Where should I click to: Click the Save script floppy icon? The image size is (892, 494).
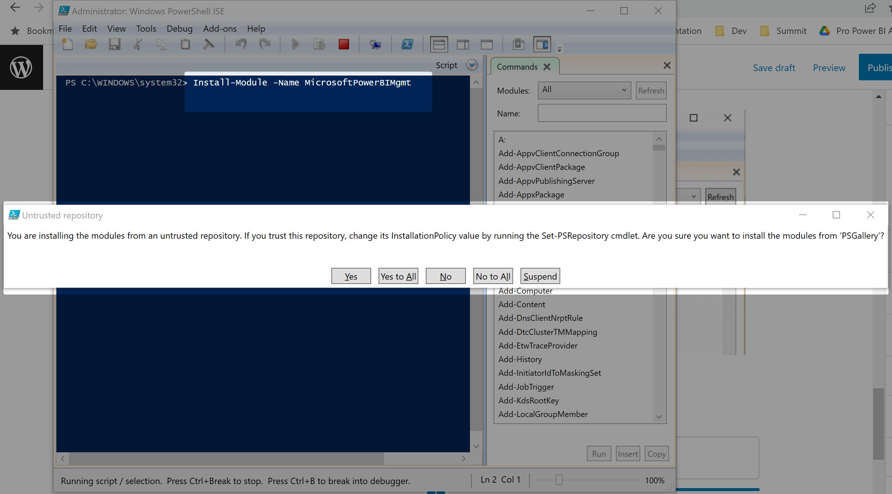114,45
